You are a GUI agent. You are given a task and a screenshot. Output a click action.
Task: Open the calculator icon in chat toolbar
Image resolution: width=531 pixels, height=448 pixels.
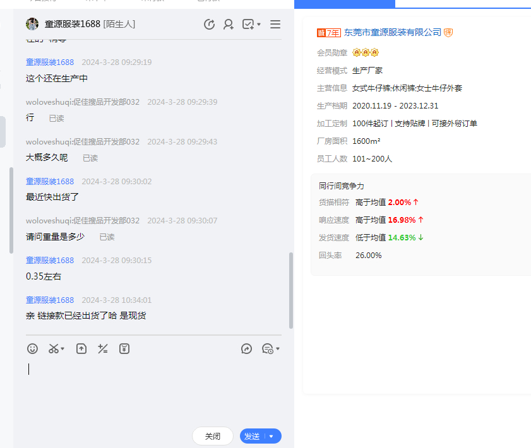coord(103,348)
